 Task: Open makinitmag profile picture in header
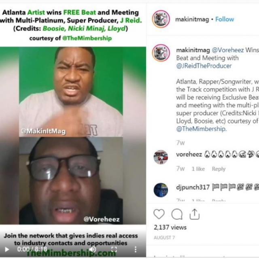tap(161, 19)
